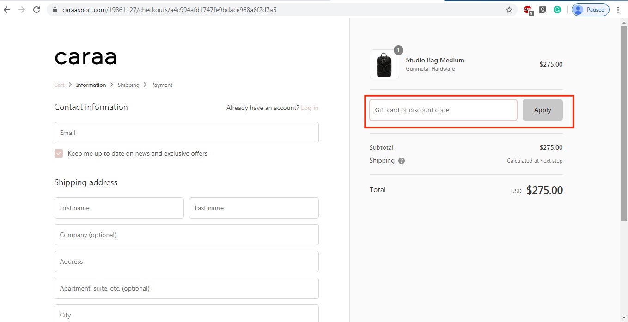This screenshot has width=628, height=322.
Task: Select Shipping breadcrumb step
Action: (128, 85)
